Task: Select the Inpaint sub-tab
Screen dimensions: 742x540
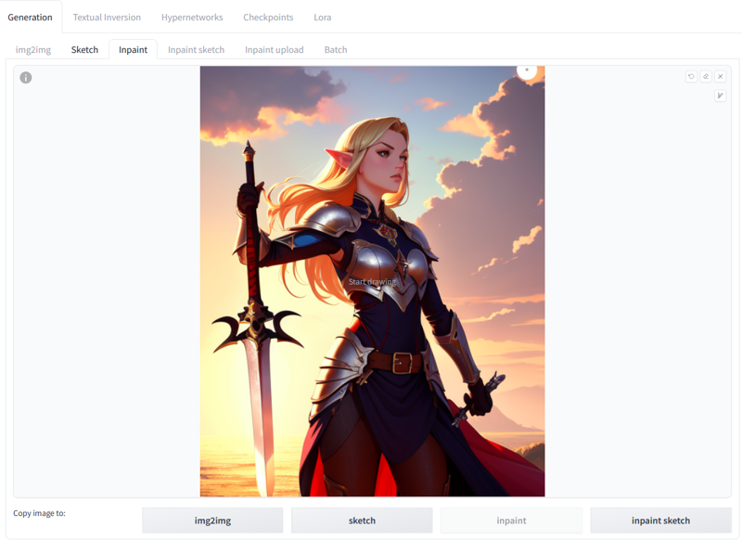Action: (x=133, y=50)
